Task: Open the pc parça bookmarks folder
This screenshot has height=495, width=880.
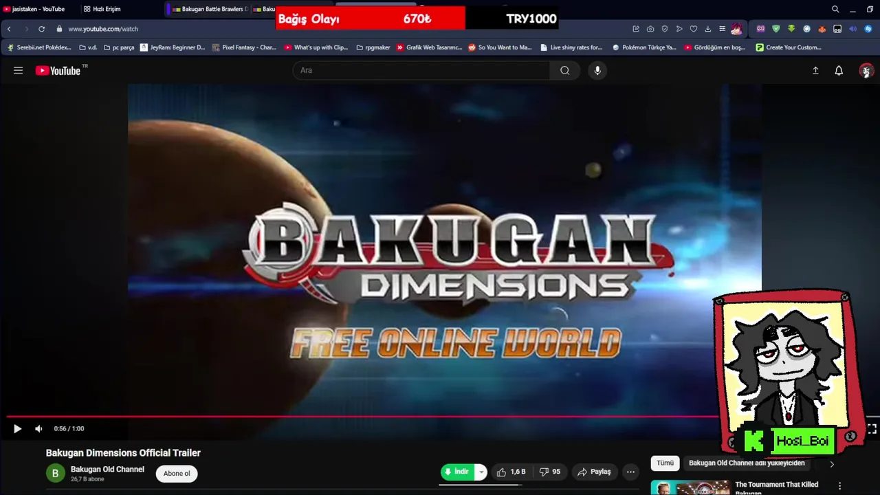Action: pos(119,47)
